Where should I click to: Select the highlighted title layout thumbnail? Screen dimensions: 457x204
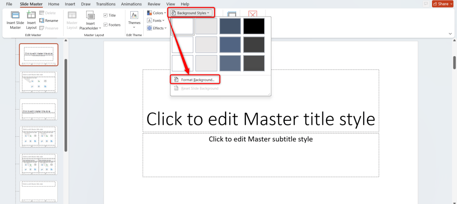(39, 55)
